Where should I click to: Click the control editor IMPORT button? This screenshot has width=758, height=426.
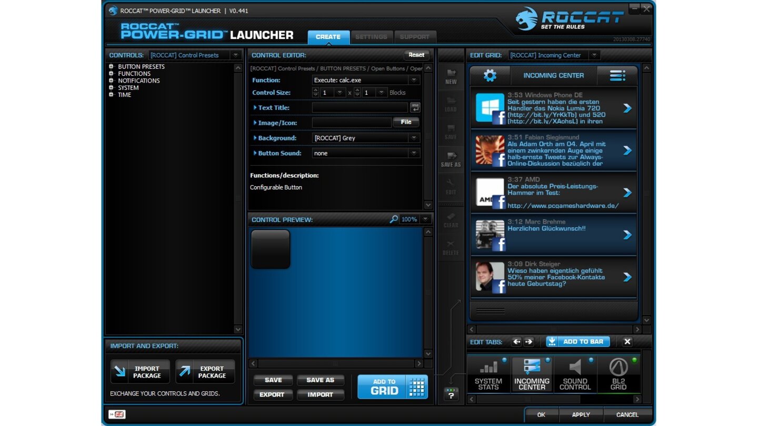point(321,394)
